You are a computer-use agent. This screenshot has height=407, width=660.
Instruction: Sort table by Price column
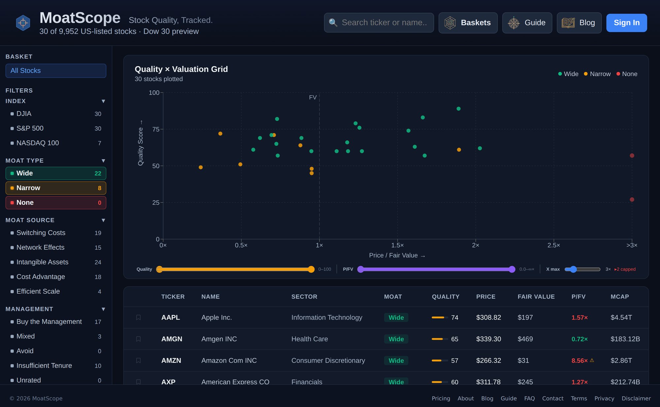point(486,297)
